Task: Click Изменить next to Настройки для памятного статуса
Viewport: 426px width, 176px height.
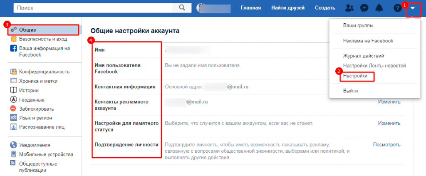Action: [x=389, y=123]
